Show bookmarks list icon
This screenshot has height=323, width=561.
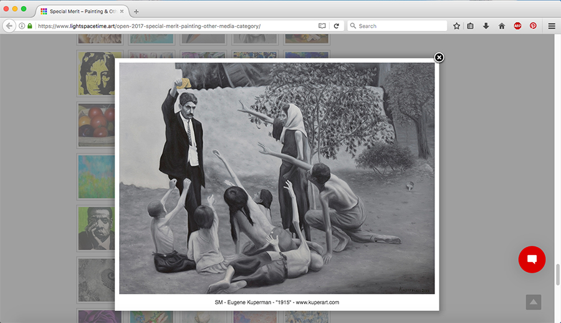(x=470, y=26)
